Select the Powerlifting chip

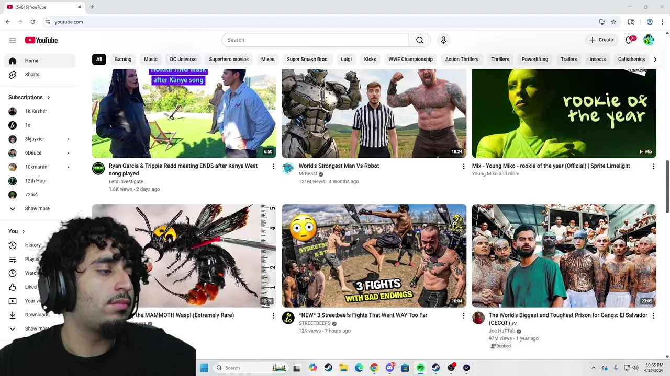click(x=535, y=60)
